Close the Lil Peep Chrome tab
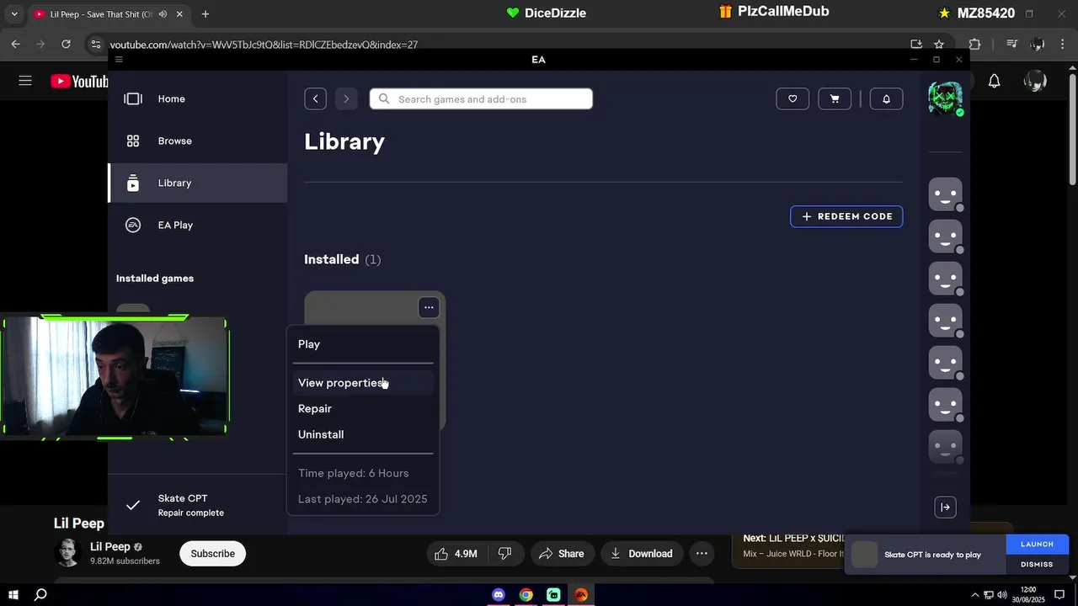Viewport: 1078px width, 606px height. coord(179,14)
